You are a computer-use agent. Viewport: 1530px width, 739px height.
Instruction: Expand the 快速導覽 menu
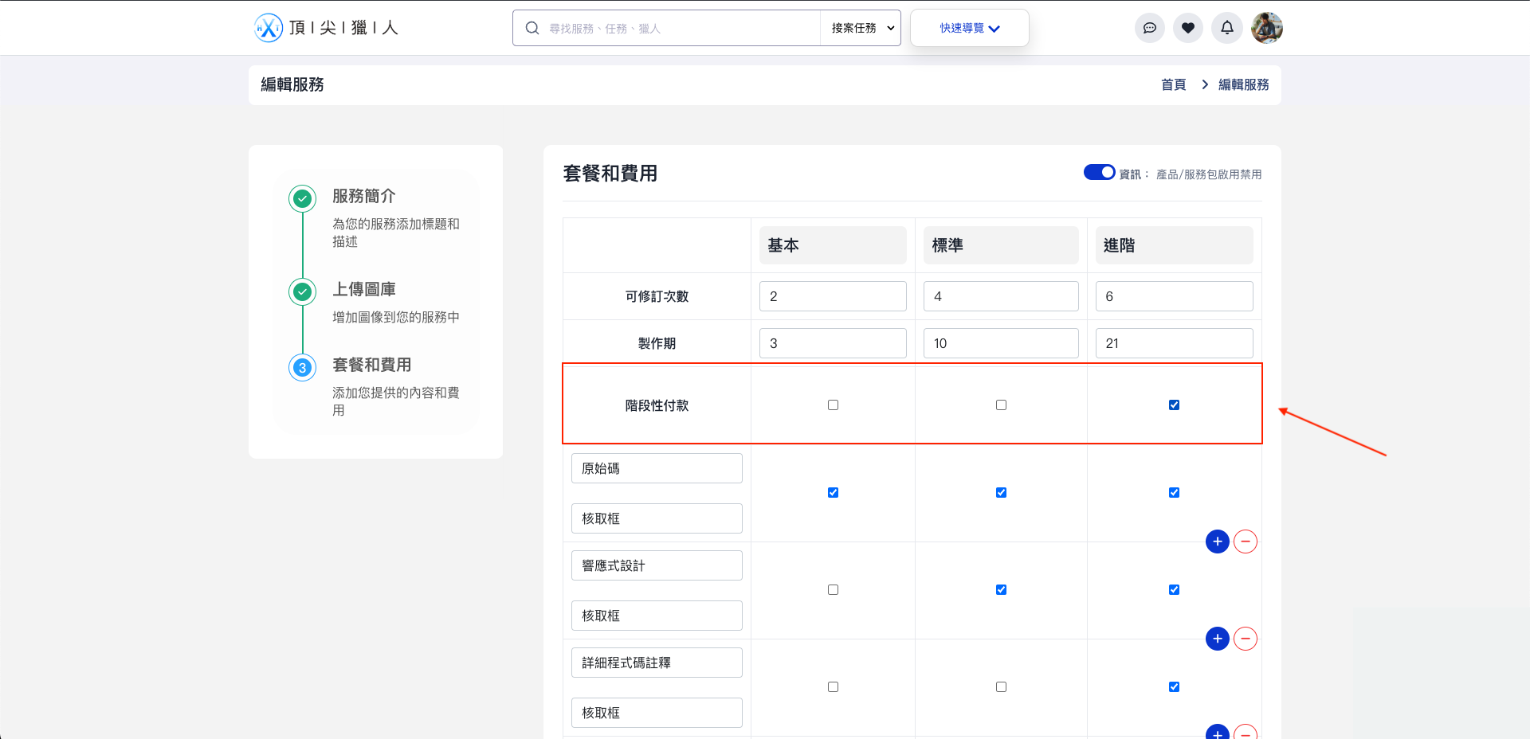coord(969,29)
